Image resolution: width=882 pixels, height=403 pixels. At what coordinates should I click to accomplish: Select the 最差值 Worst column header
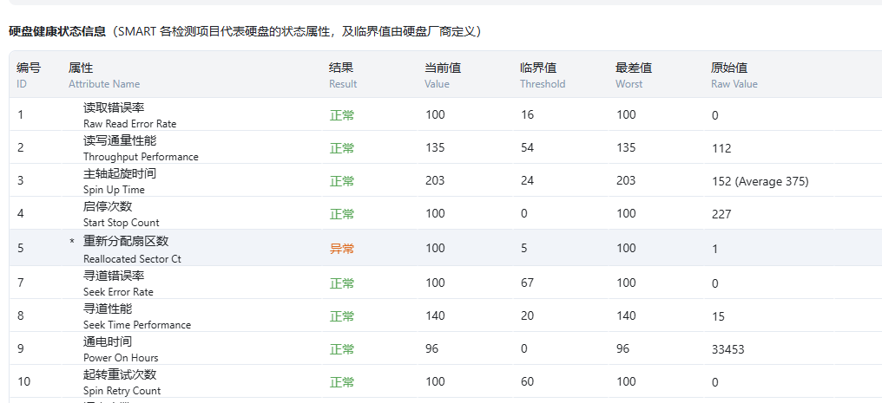tap(633, 75)
